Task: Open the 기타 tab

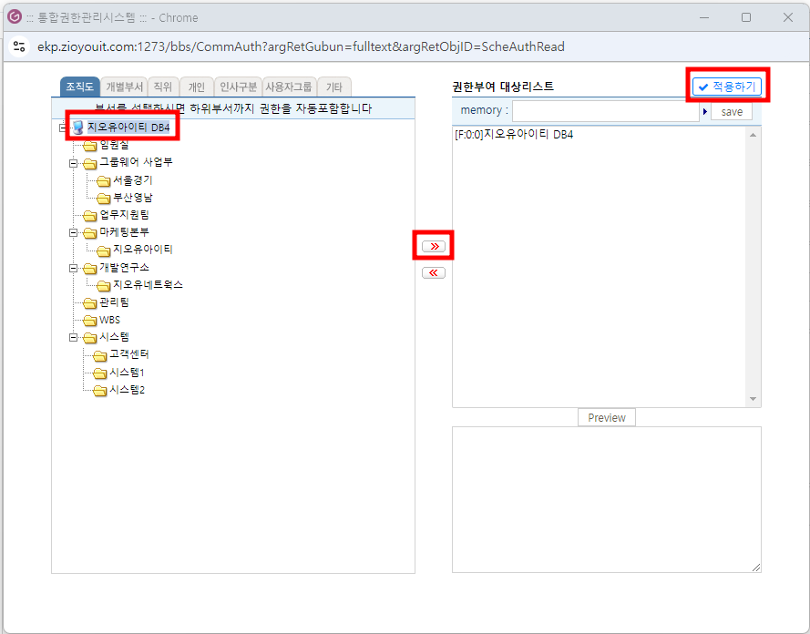Action: [x=334, y=87]
